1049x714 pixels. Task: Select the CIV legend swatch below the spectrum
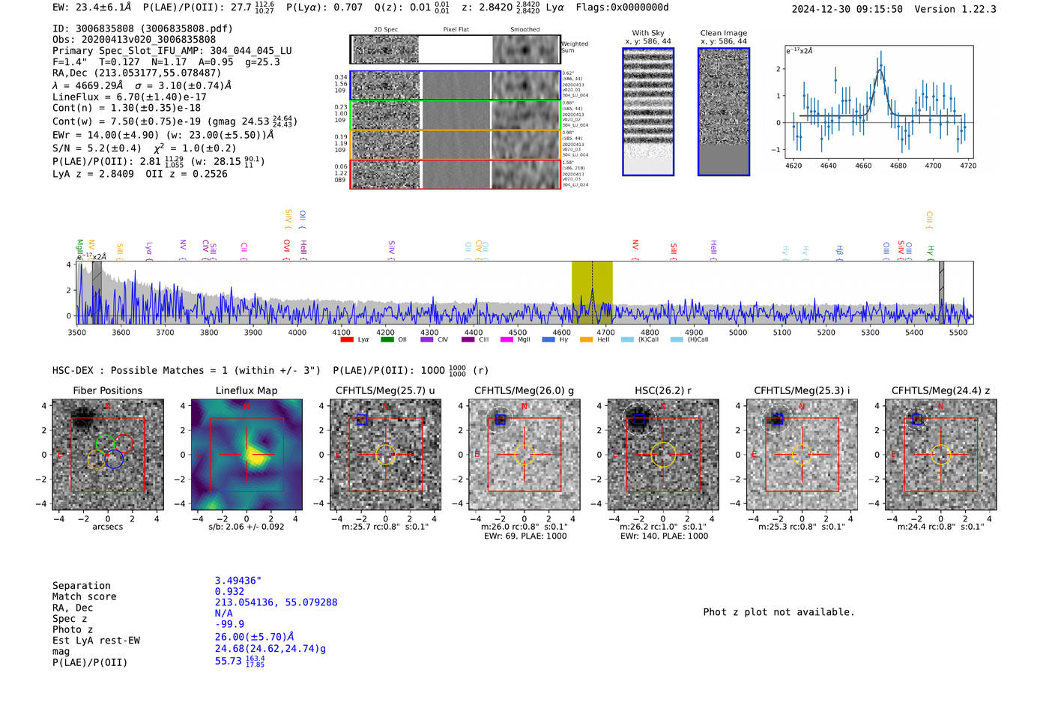tap(427, 339)
